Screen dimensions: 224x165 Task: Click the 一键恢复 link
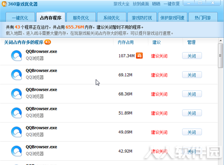(x=172, y=4)
